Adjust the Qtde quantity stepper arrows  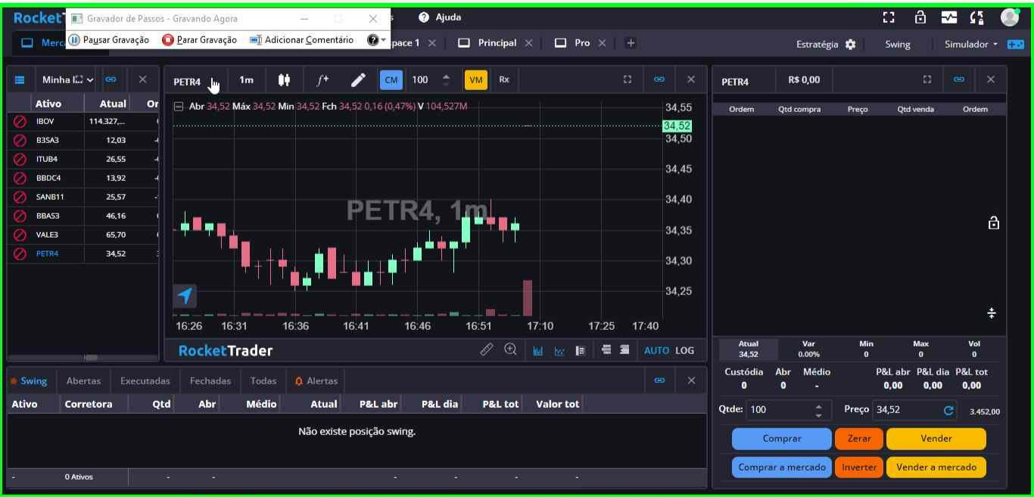point(818,410)
